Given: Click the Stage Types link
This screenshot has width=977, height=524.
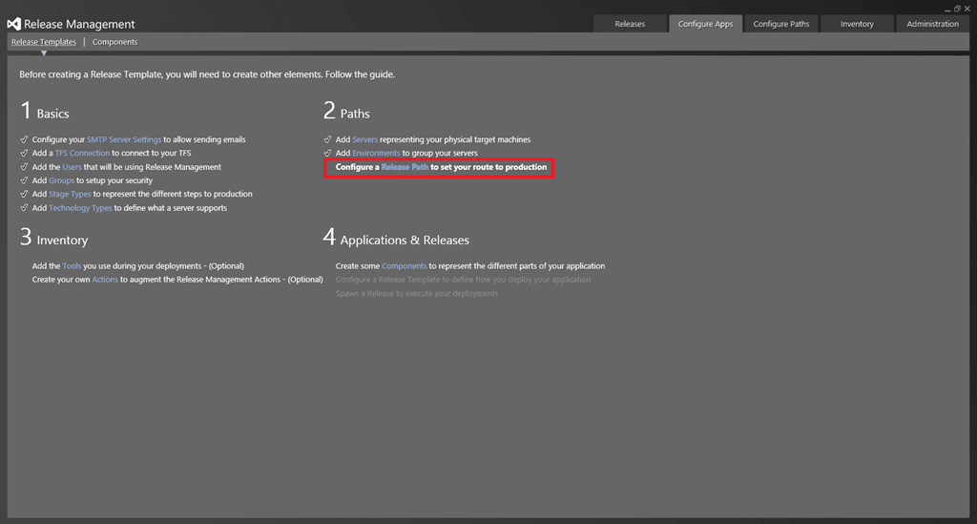Looking at the screenshot, I should pos(70,194).
